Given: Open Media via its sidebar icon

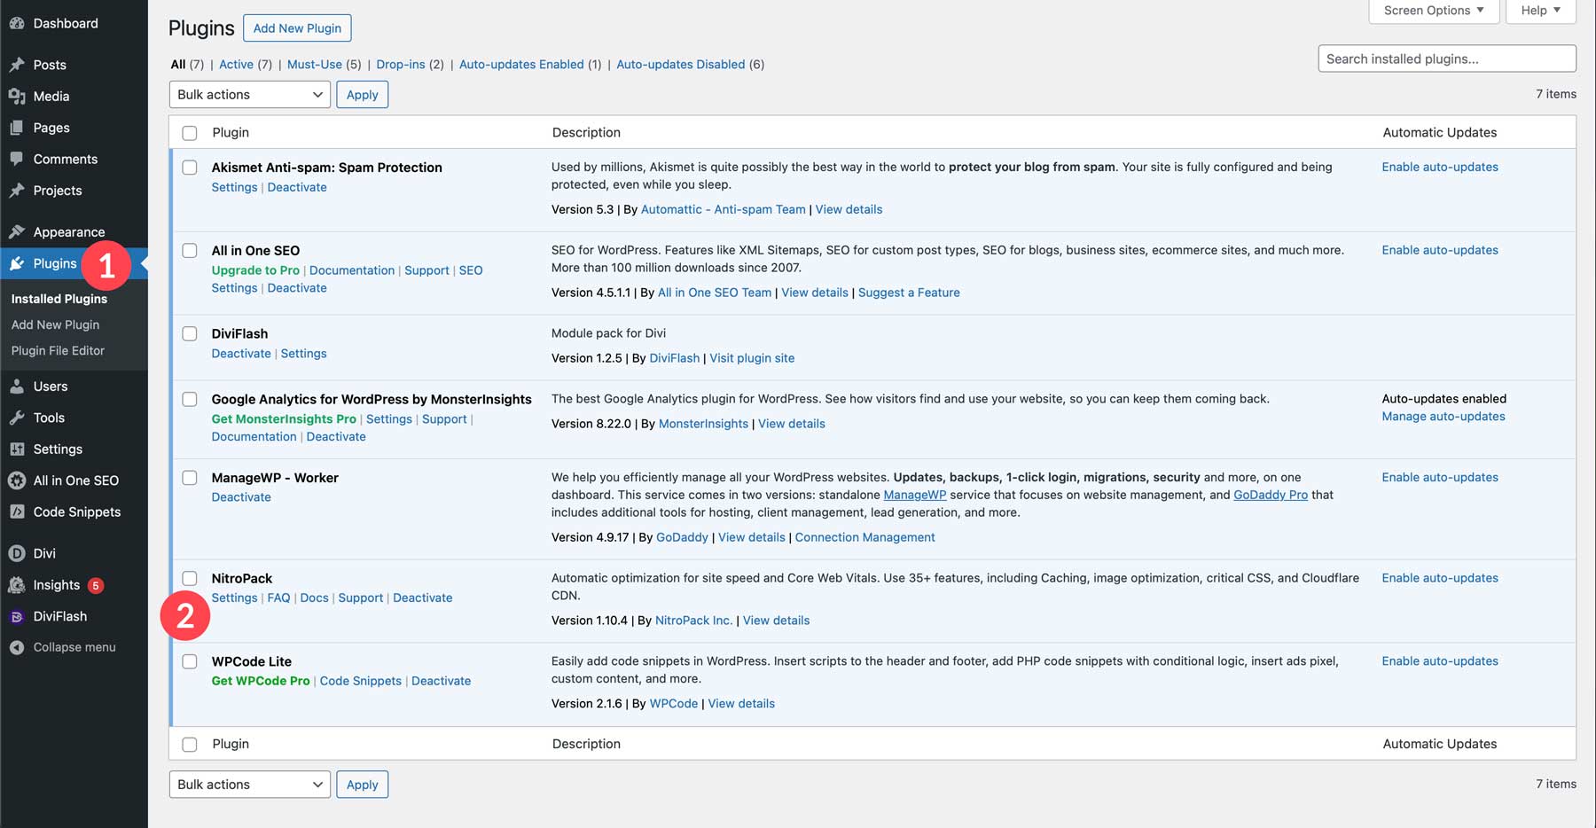Looking at the screenshot, I should (x=17, y=96).
